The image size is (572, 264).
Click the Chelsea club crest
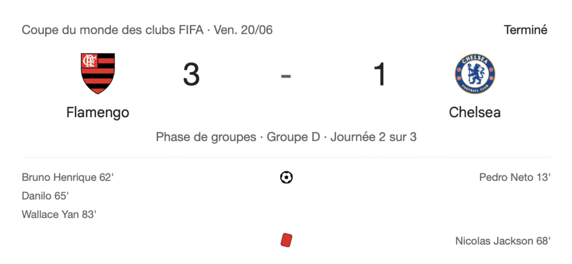[475, 74]
